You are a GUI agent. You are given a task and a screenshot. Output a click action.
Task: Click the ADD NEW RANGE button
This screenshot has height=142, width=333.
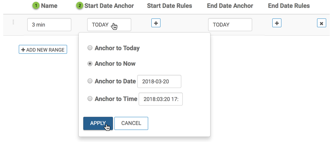pyautogui.click(x=43, y=50)
